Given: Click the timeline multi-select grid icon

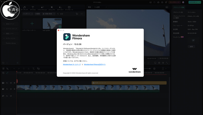Looking at the screenshot, I should (x=3, y=69).
